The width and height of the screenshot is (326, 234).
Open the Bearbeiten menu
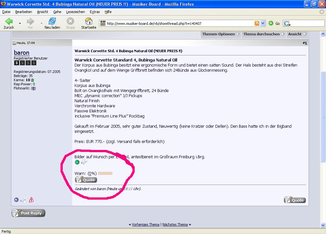click(x=24, y=12)
